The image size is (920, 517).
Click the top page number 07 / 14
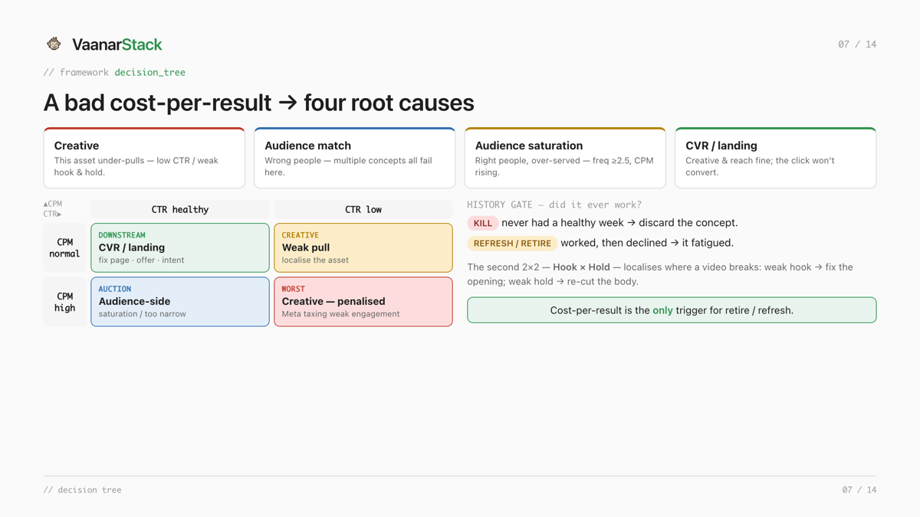pos(857,44)
